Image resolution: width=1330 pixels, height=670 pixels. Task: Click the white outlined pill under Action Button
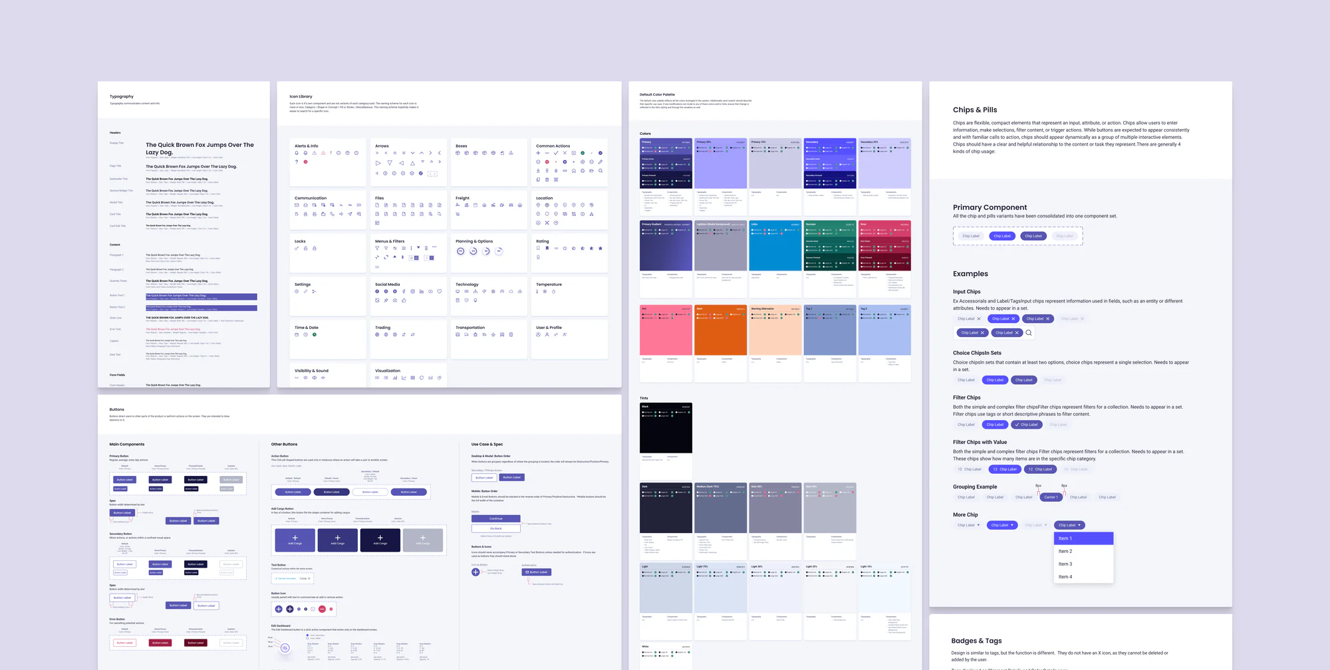coord(370,492)
